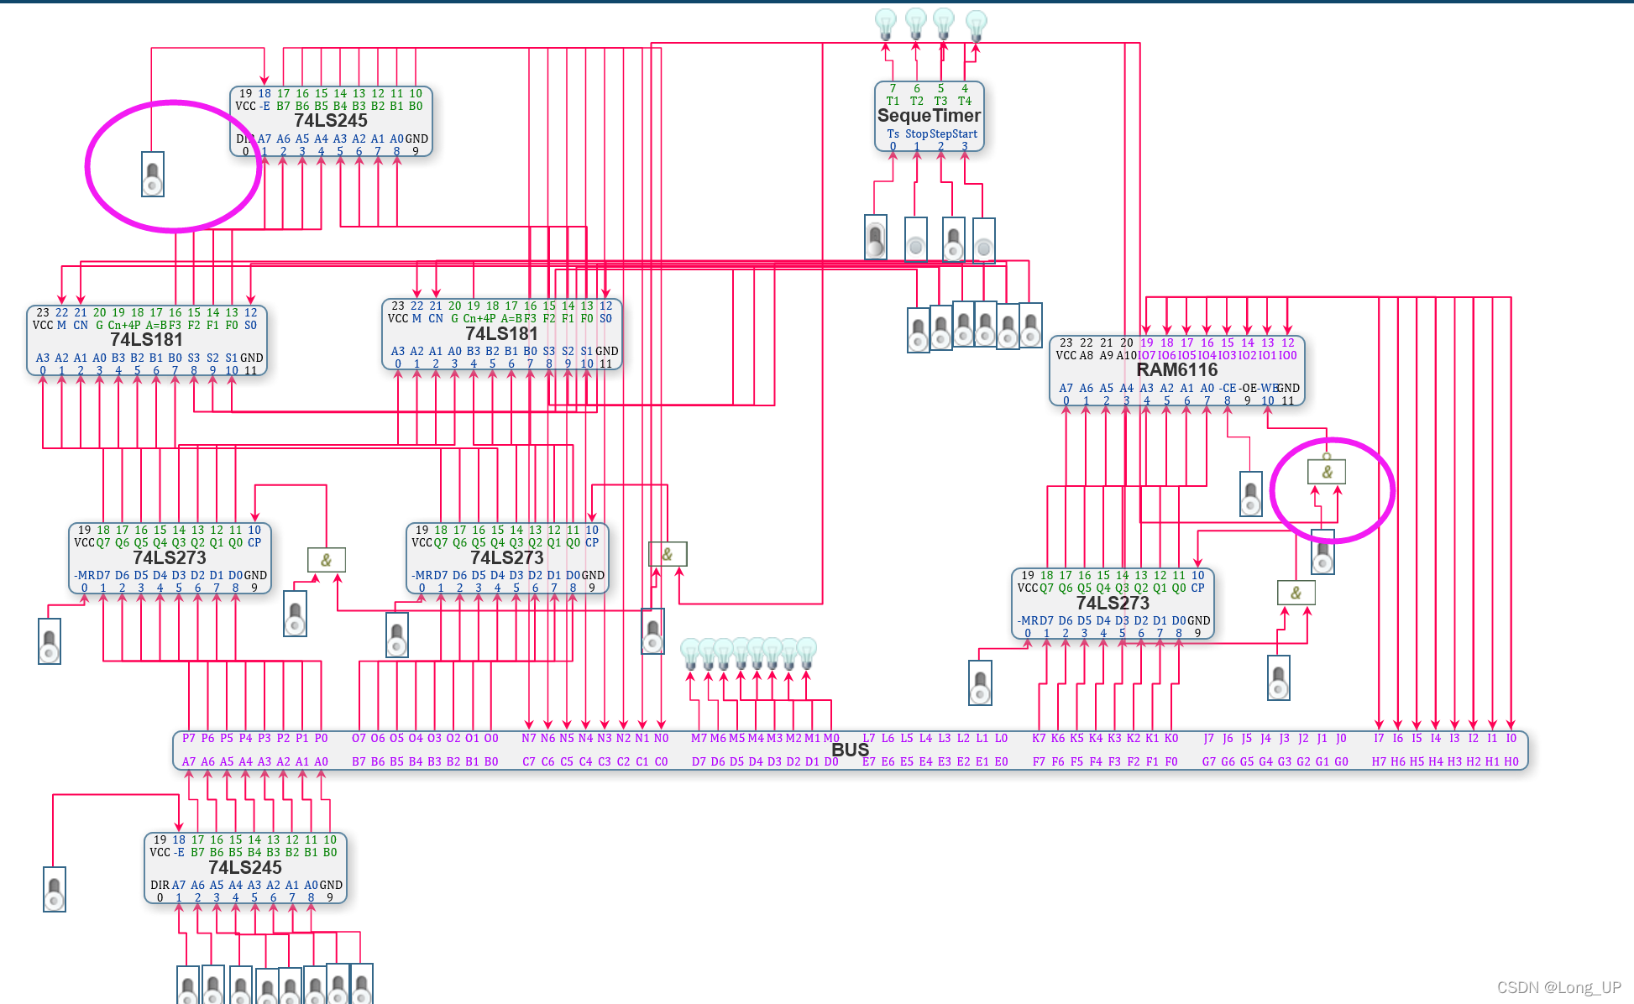
Task: Select the top 74LS245 transceiver chip
Action: point(331,121)
